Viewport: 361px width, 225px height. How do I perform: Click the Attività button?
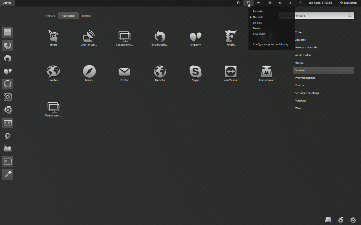click(7, 3)
